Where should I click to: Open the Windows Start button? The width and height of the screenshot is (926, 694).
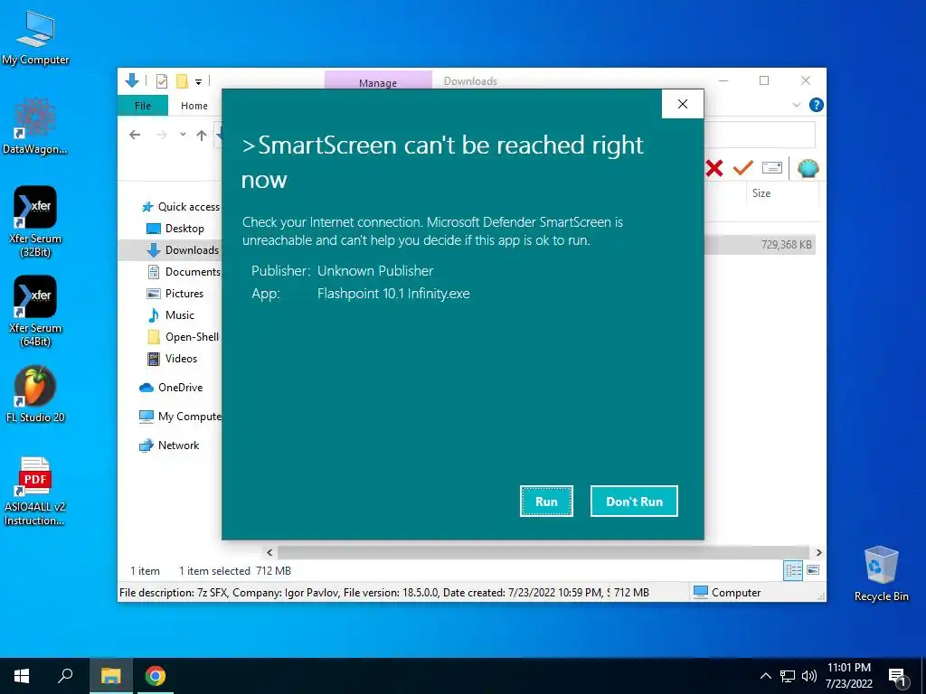click(x=22, y=676)
